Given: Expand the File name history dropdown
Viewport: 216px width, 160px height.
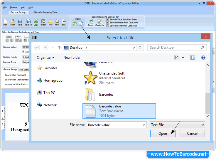Looking at the screenshot, I should tap(144, 125).
